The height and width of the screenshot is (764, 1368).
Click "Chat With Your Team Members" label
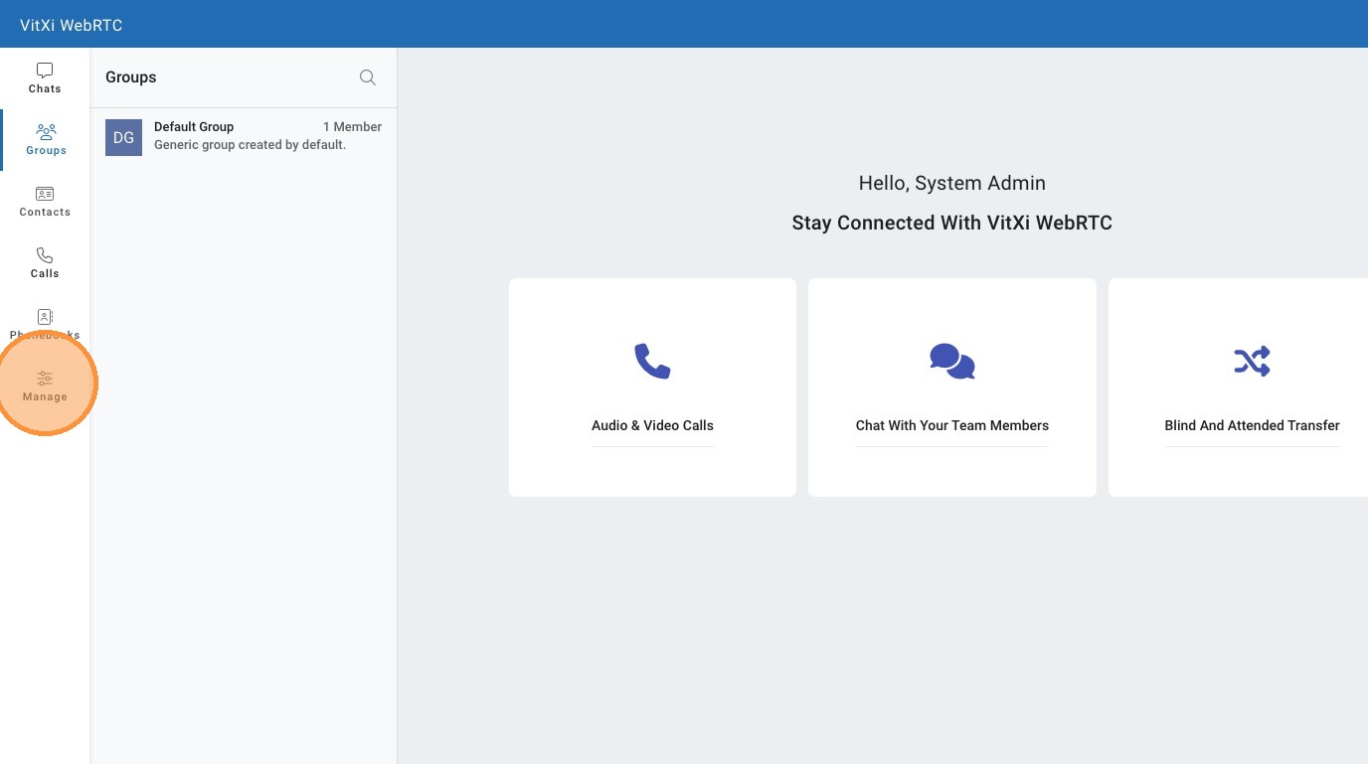tap(952, 425)
